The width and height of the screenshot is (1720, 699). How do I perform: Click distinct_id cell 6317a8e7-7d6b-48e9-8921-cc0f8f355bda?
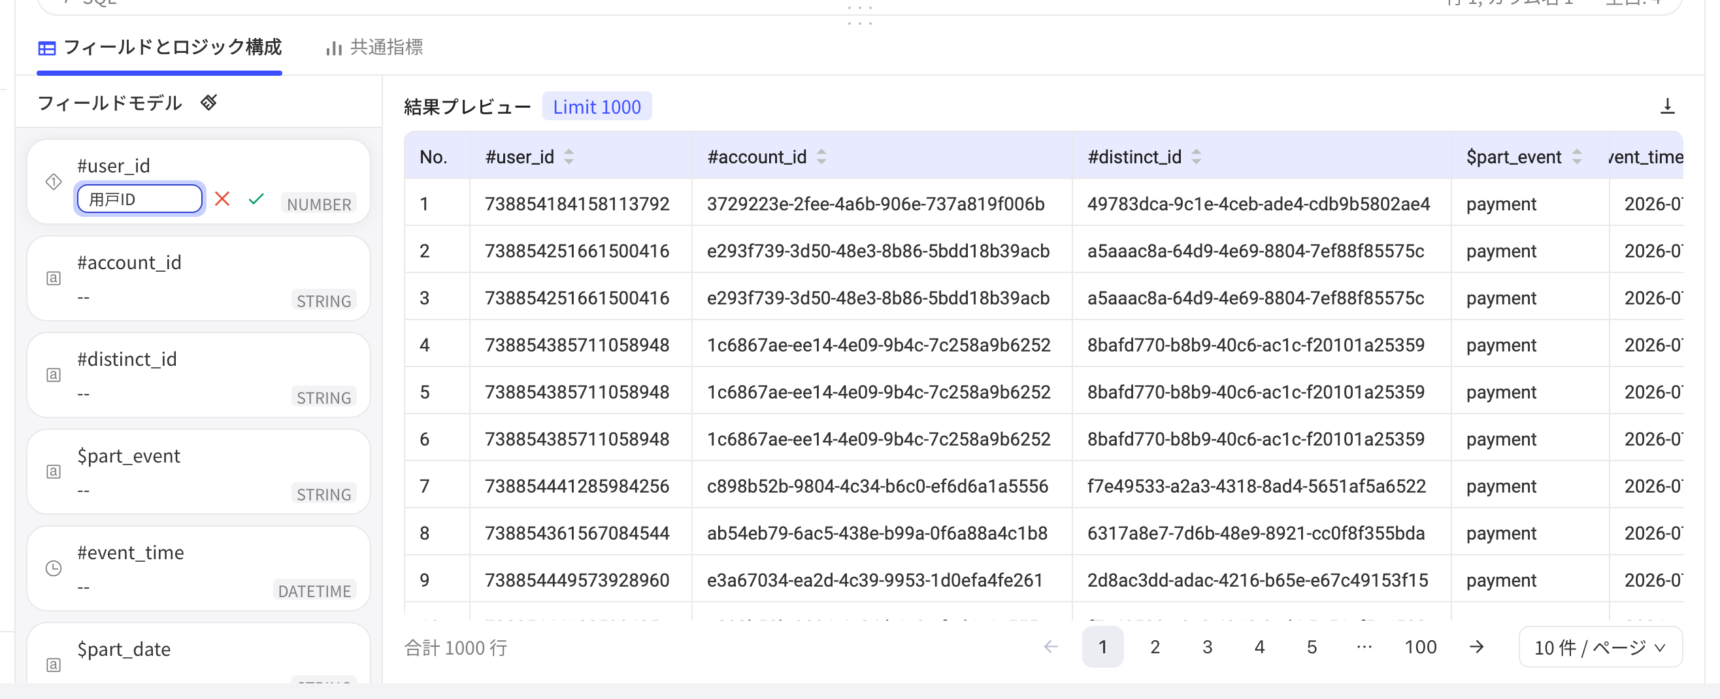click(x=1256, y=533)
